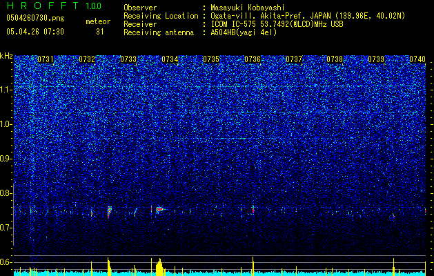Click the red echo streak near 0736
Screen dimensions: 434x276
click(253, 209)
